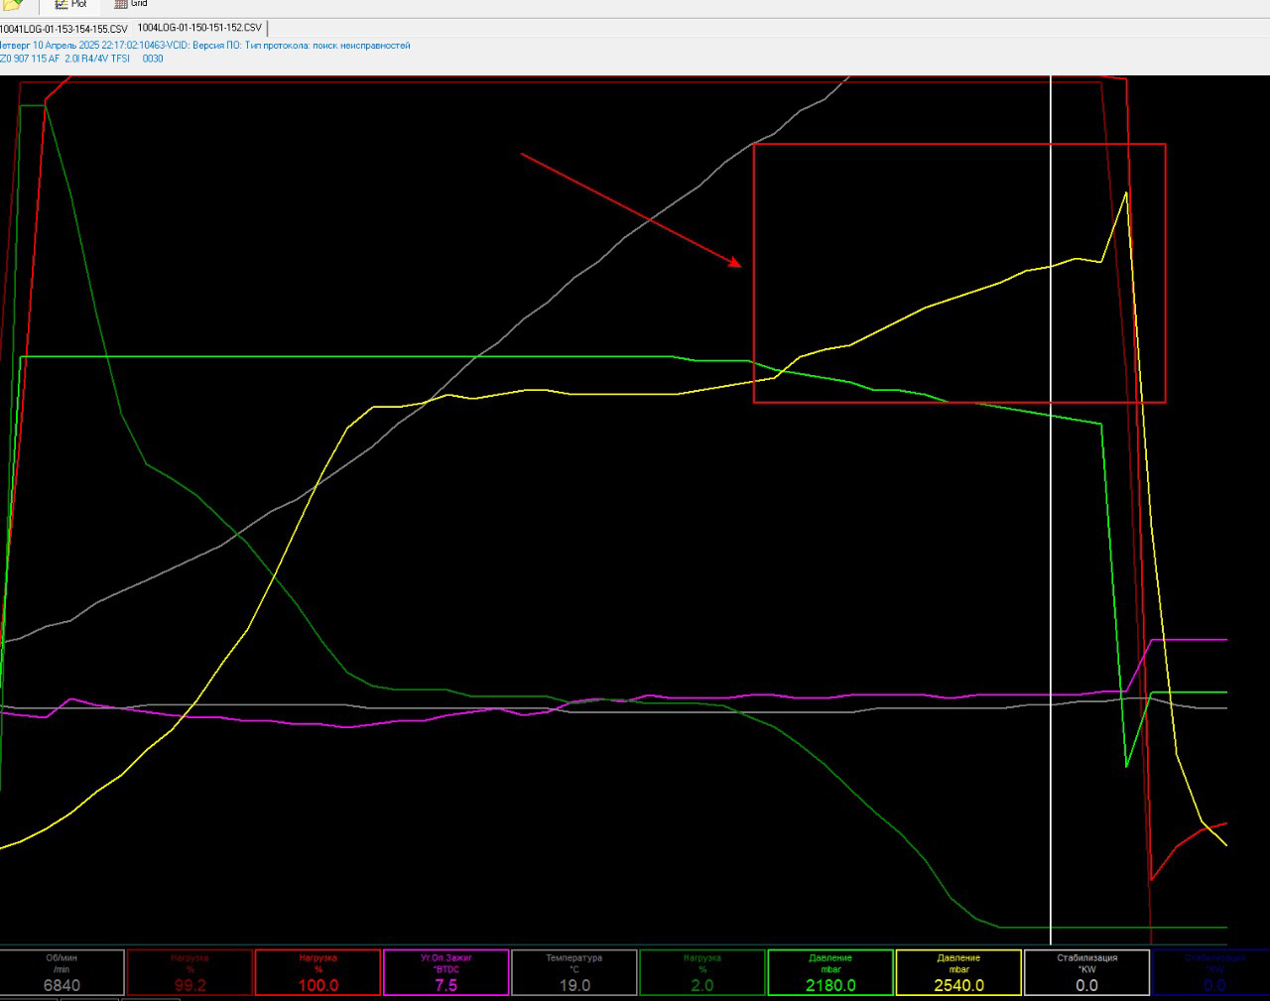1270x1001 pixels.
Task: Toggle the dark green Нагрузка 2.0 channel
Action: coord(702,972)
